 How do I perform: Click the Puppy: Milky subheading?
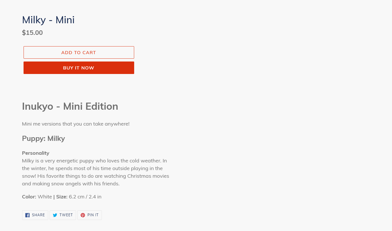click(x=43, y=139)
